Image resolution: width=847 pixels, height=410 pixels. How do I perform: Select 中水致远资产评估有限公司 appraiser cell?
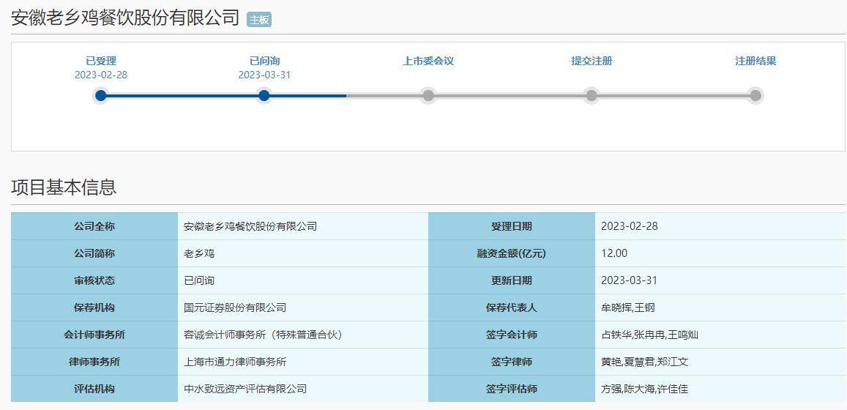click(x=245, y=389)
